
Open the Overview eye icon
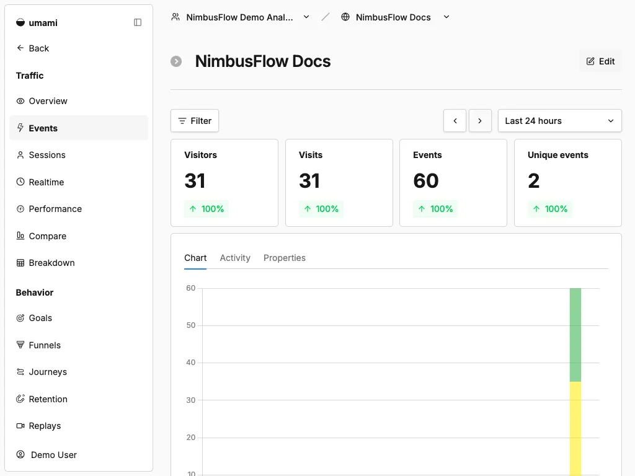coord(20,101)
